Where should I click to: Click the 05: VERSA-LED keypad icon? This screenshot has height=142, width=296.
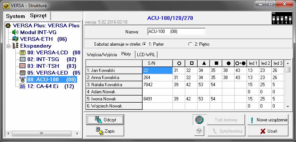click(x=23, y=73)
